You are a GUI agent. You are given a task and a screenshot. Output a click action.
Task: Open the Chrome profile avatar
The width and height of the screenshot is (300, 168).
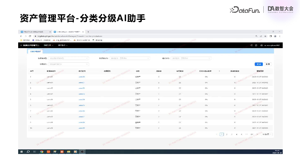coord(275,36)
